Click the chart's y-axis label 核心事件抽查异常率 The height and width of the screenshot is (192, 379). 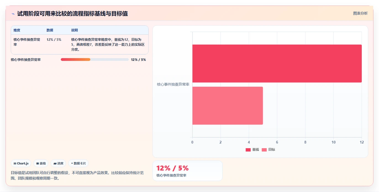[x=173, y=84]
